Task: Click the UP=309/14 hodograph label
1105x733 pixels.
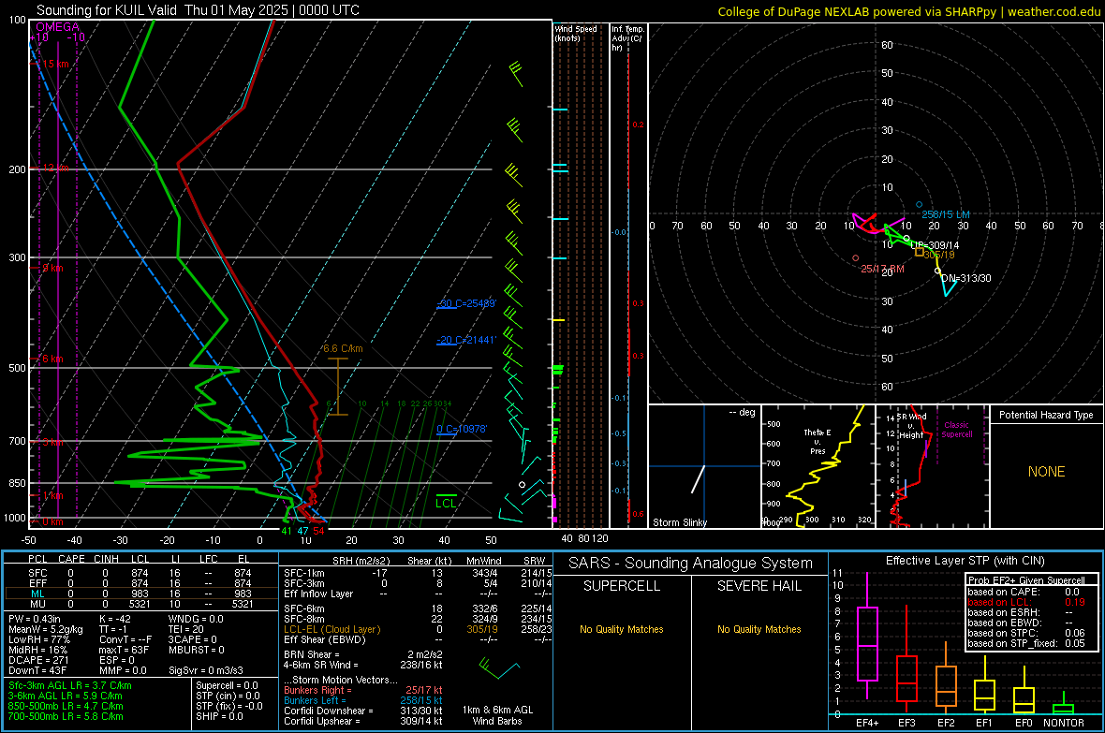Action: pos(935,245)
